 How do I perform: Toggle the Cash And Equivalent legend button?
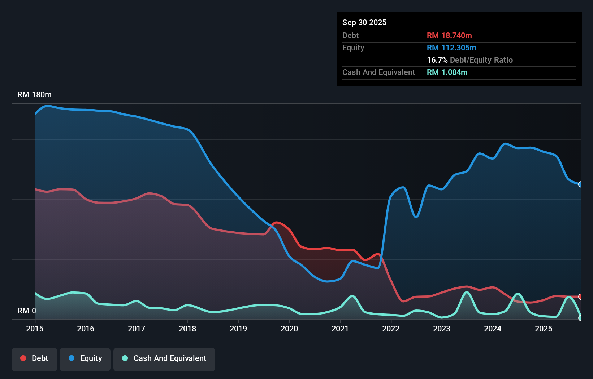[164, 359]
